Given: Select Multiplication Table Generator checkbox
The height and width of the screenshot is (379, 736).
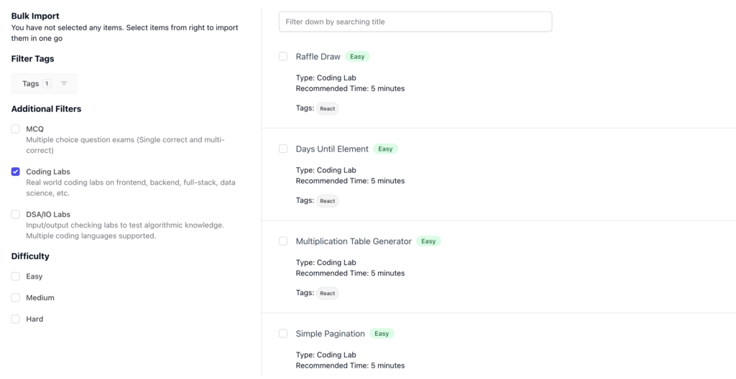Looking at the screenshot, I should (x=283, y=241).
